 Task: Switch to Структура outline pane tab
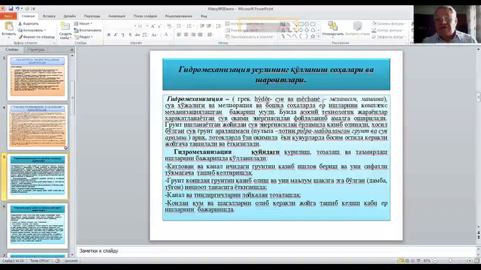(x=36, y=49)
